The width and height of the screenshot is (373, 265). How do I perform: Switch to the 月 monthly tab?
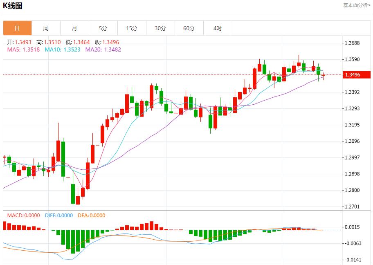(74, 28)
